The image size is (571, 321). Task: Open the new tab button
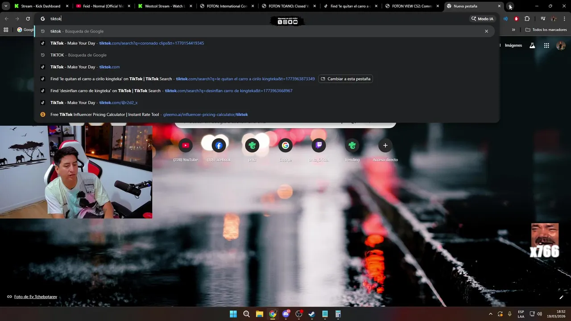point(510,6)
